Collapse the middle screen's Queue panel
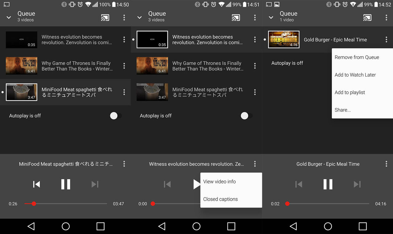This screenshot has height=234, width=393. click(x=139, y=18)
